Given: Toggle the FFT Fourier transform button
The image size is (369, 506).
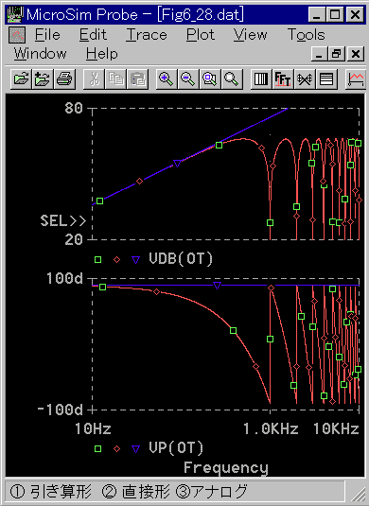Looking at the screenshot, I should coord(283,79).
